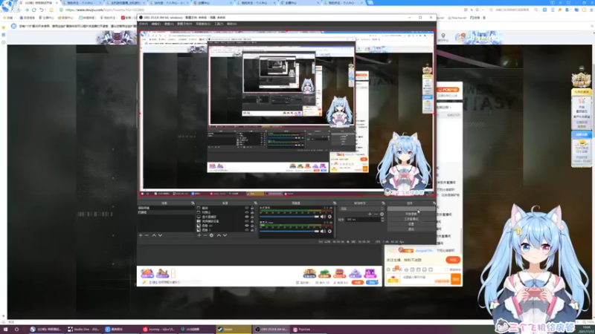Add a new source with the plus icon in OBS Sources panel
Screen dimensions: 595x334
point(199,235)
